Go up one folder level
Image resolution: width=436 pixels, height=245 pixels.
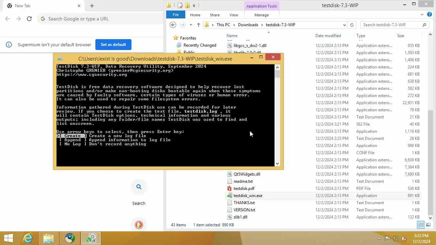pos(199,25)
